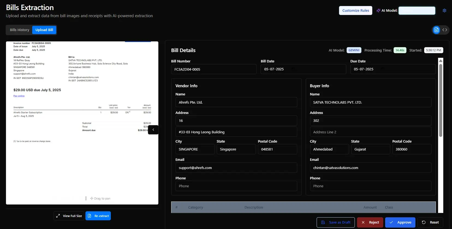
Task: Switch to document form view icon
Action: pyautogui.click(x=436, y=30)
